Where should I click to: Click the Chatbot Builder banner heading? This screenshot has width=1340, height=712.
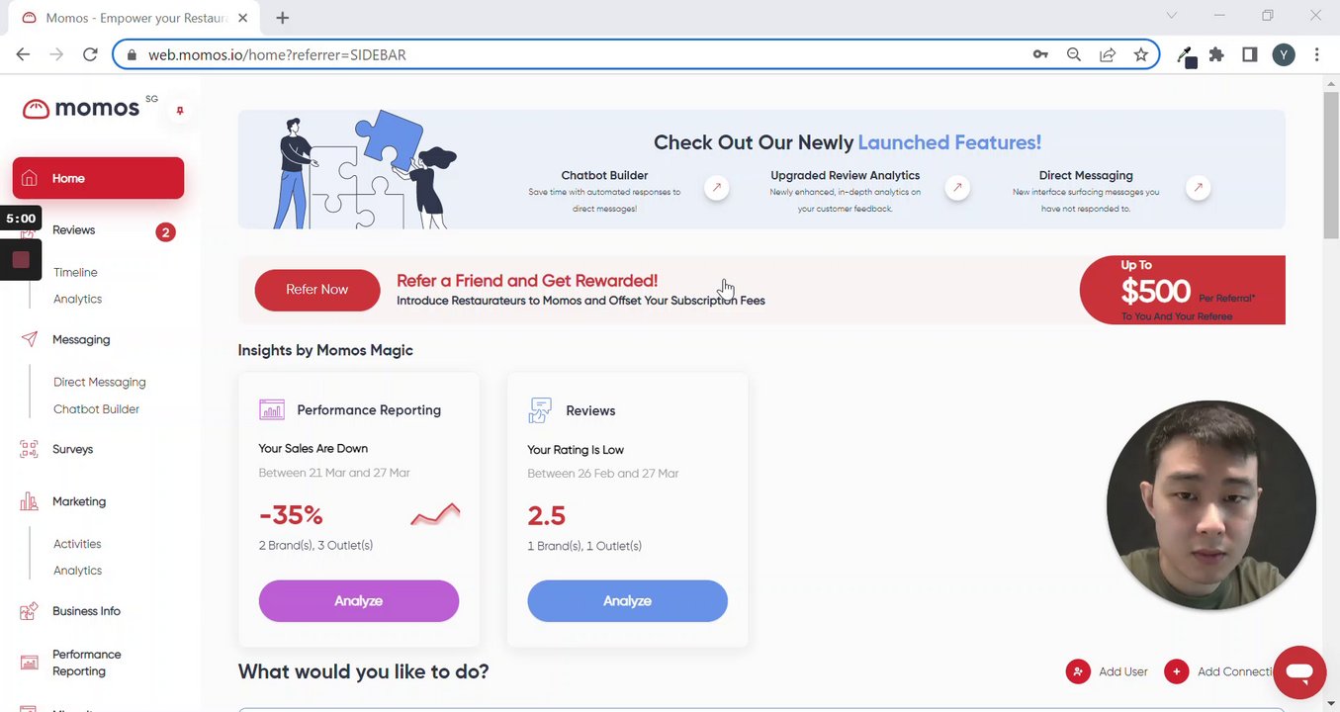click(604, 175)
